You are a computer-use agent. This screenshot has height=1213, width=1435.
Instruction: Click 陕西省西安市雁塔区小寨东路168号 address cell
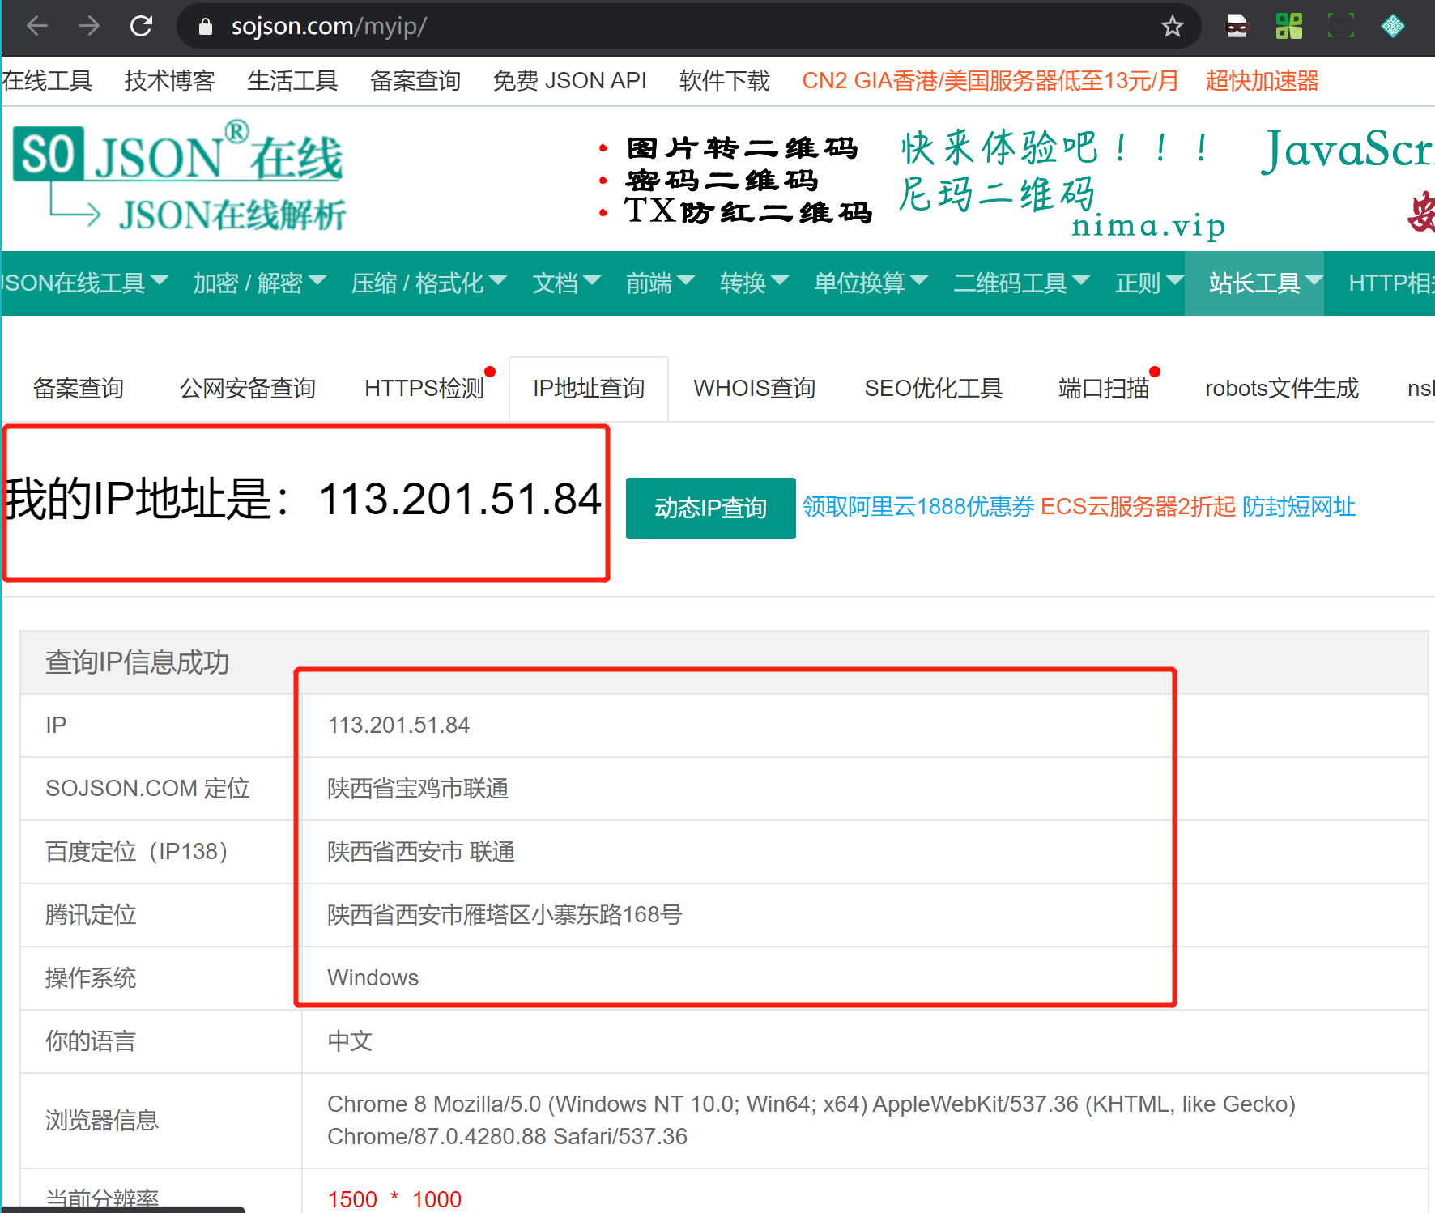[x=505, y=914]
